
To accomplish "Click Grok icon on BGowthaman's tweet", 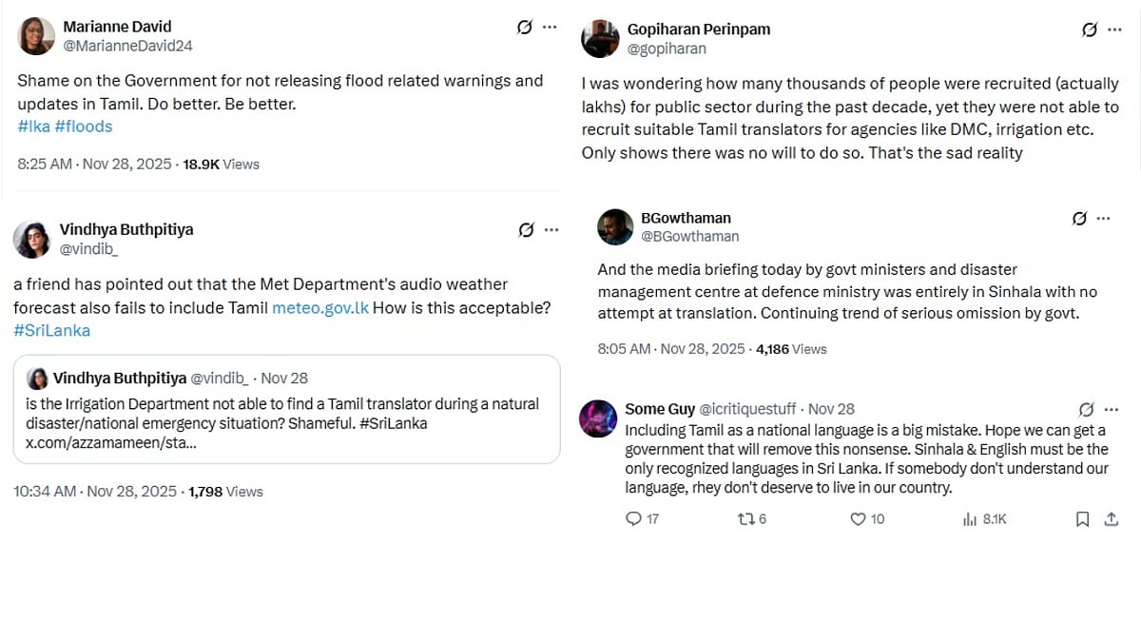I will [1079, 218].
